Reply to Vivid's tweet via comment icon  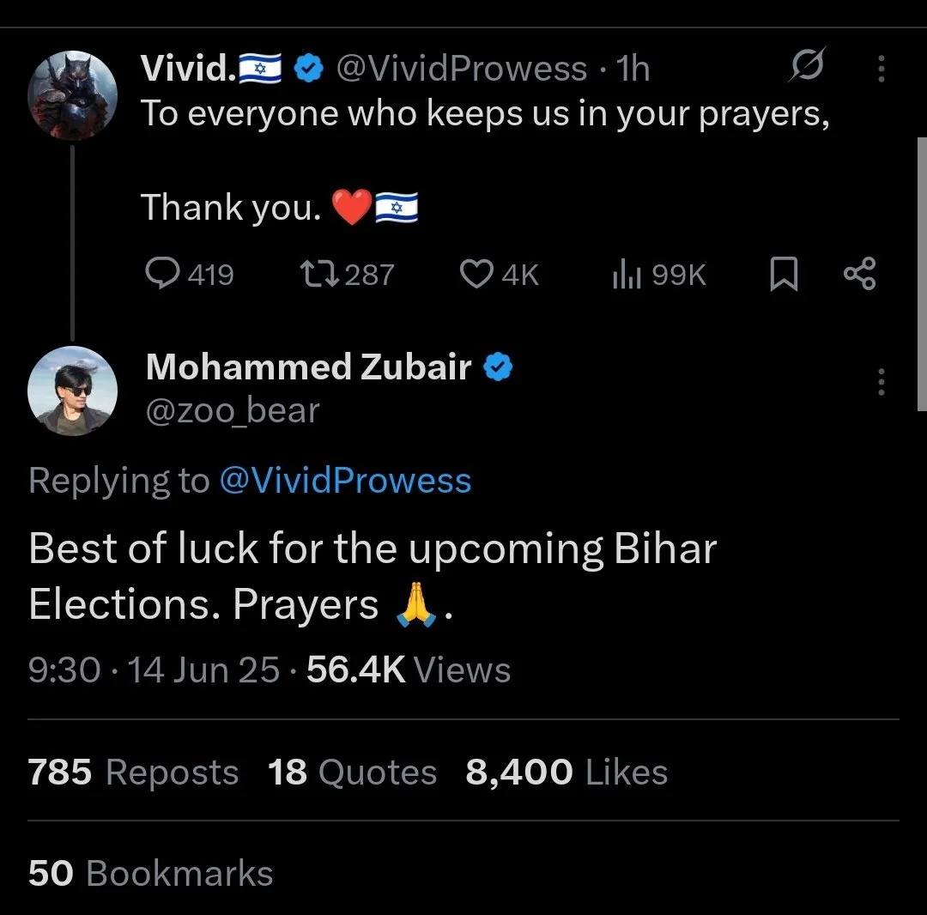coord(161,274)
